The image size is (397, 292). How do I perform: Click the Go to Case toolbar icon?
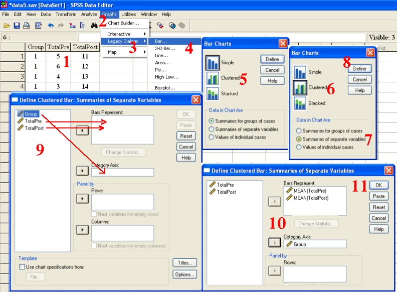[x=73, y=26]
